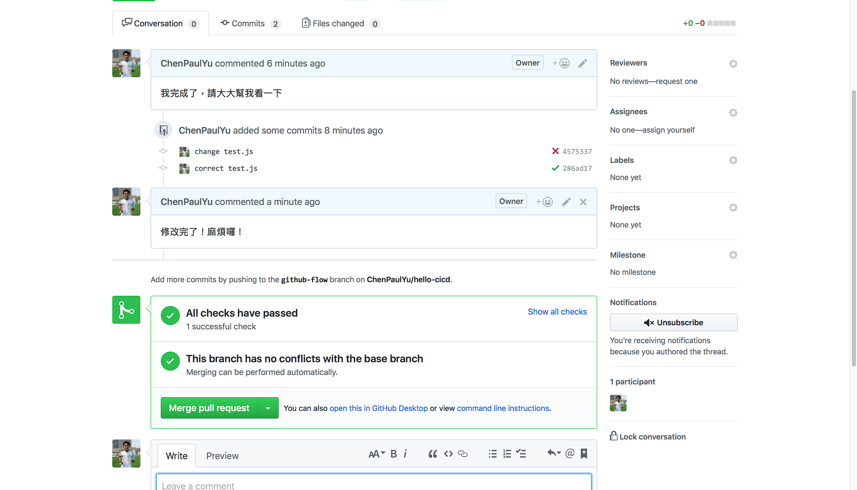The image size is (857, 490).
Task: Open Show all checks link
Action: point(557,312)
